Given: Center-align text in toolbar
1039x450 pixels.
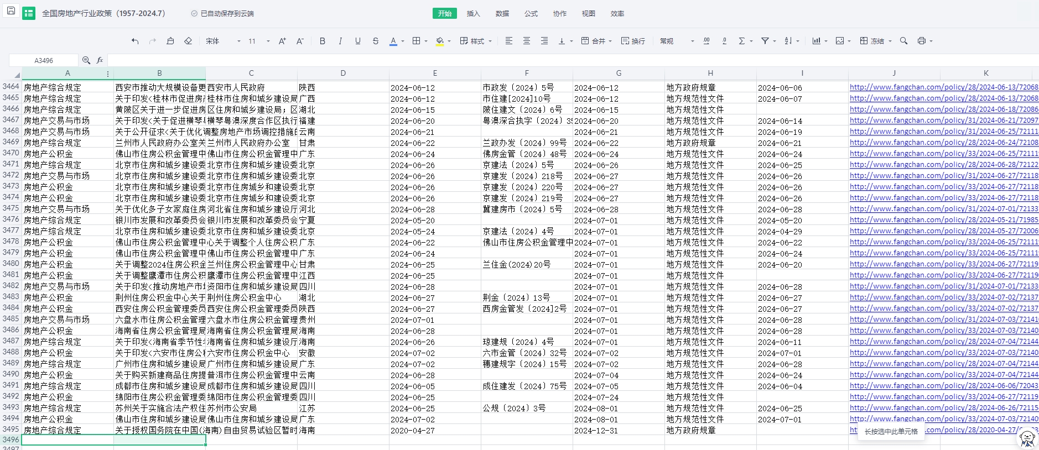Looking at the screenshot, I should point(527,41).
